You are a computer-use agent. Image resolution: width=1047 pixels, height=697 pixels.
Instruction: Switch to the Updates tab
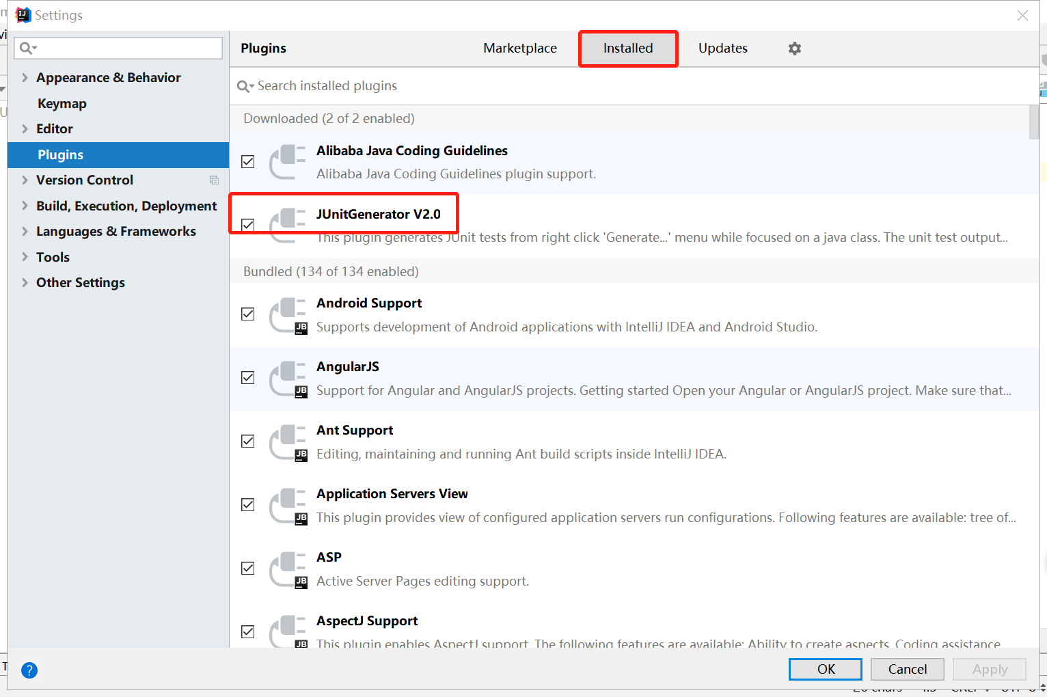[723, 49]
